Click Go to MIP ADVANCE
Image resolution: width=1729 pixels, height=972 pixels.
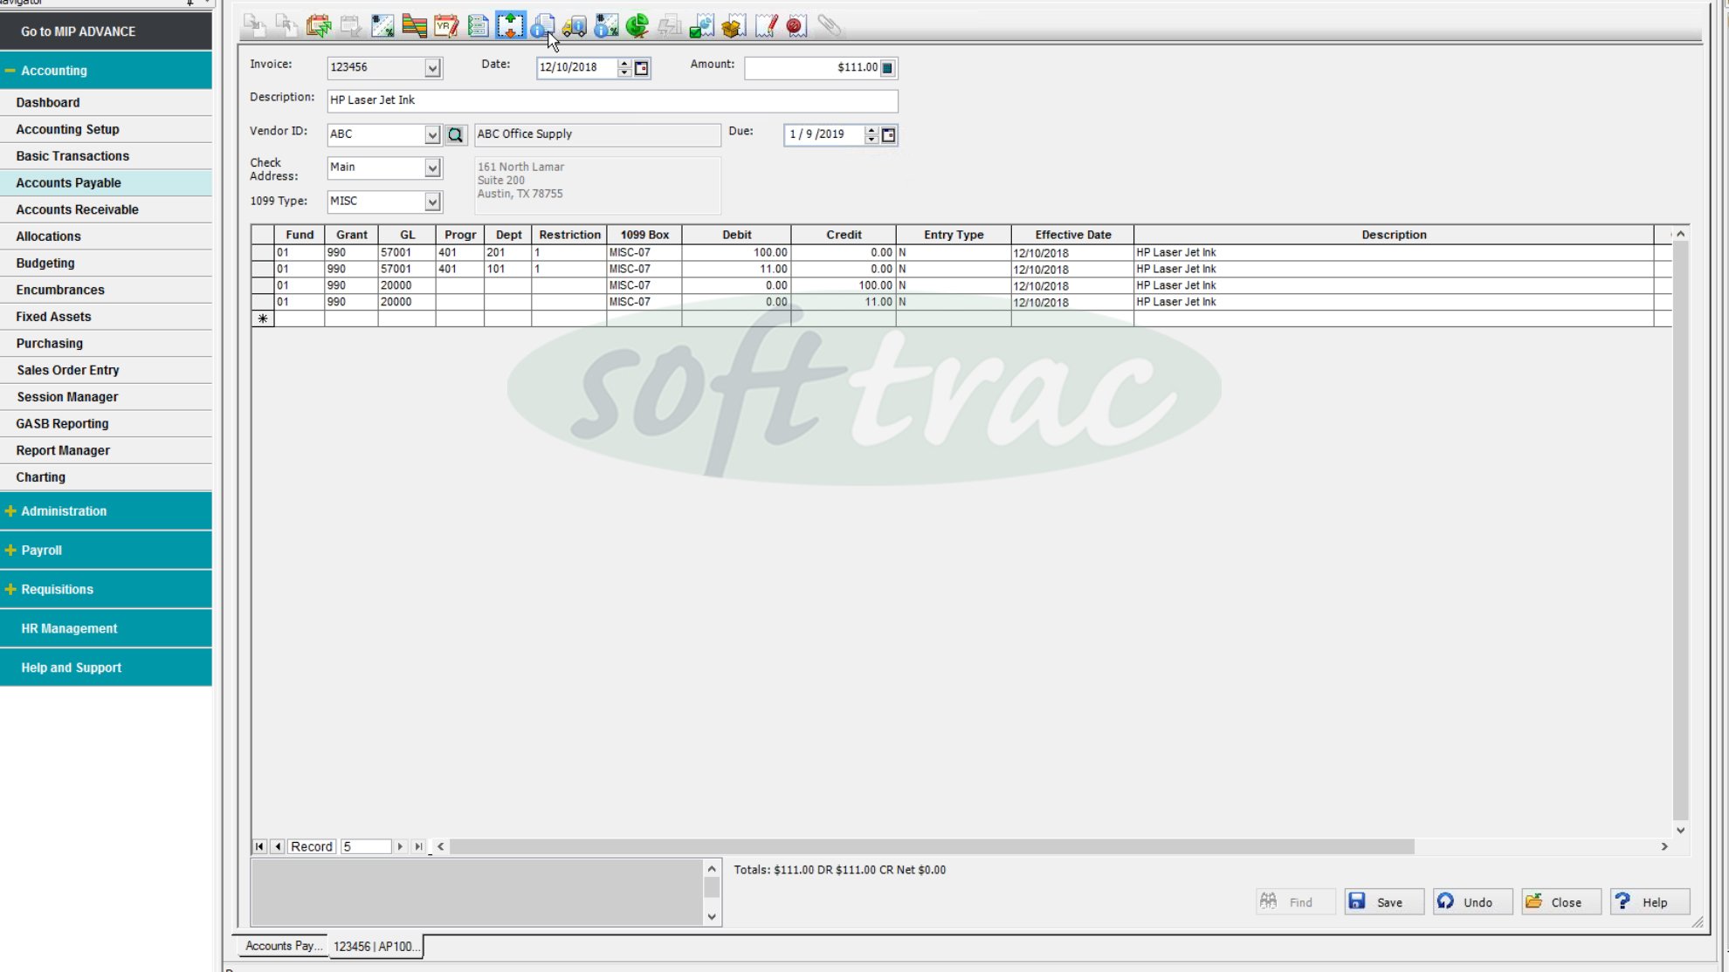(106, 31)
